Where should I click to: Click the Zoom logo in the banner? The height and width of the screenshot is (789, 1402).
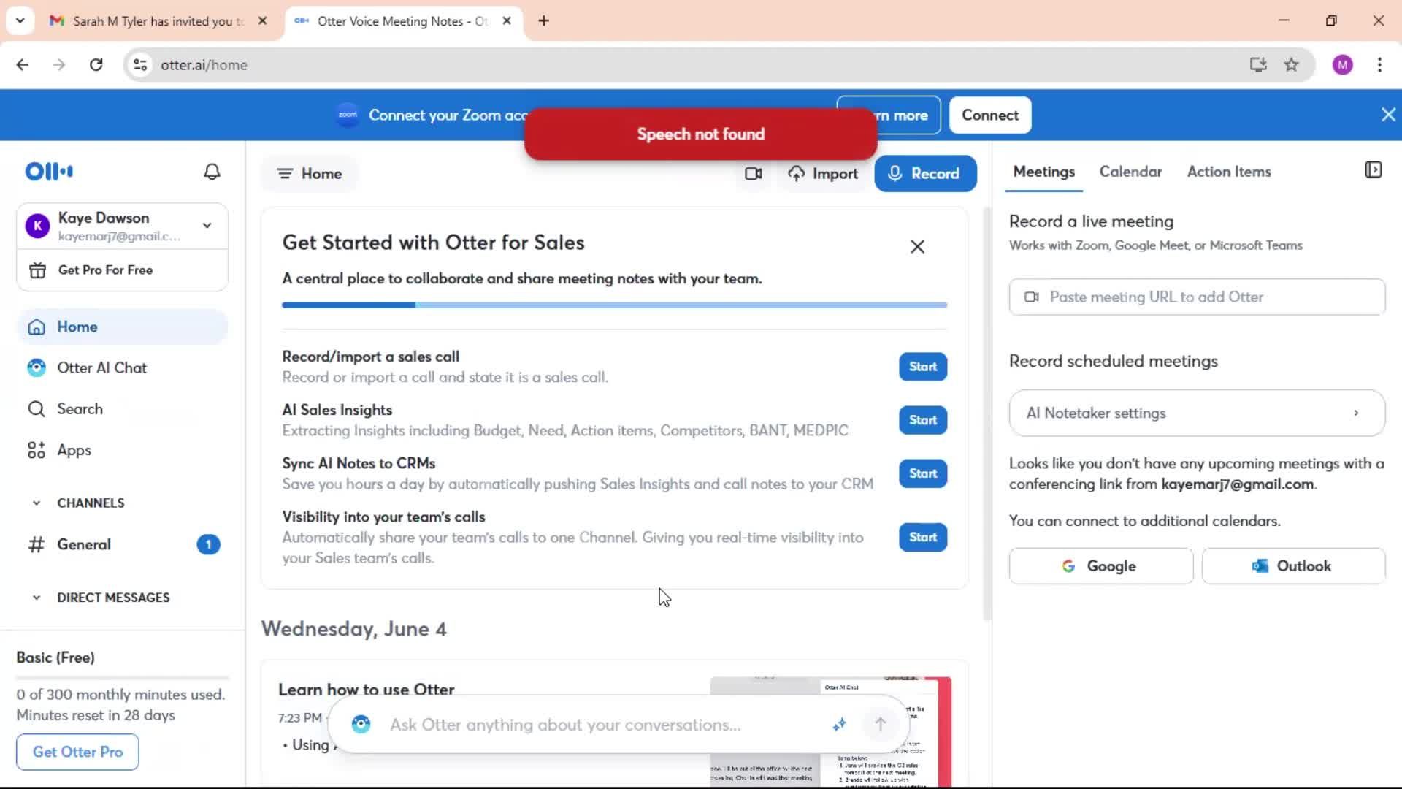point(348,115)
